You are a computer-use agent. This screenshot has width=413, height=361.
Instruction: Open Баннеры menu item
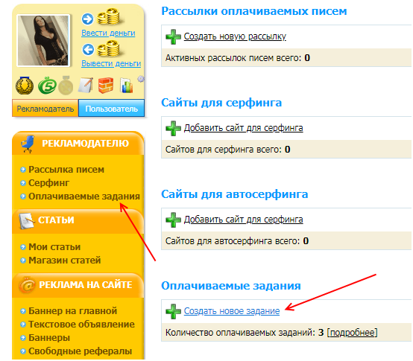tap(49, 338)
